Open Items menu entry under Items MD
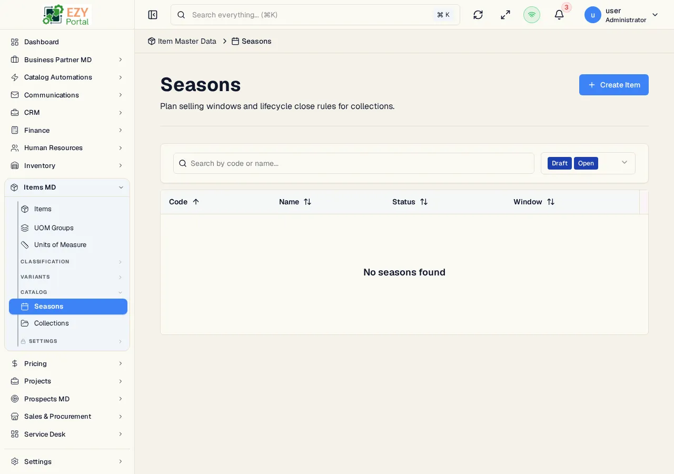The height and width of the screenshot is (474, 674). click(x=68, y=209)
